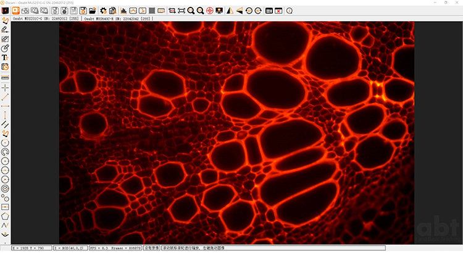Click the zoom in magnifier

pyautogui.click(x=191, y=11)
